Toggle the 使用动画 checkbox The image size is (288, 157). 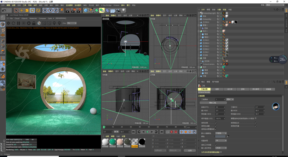pyautogui.click(x=216, y=123)
